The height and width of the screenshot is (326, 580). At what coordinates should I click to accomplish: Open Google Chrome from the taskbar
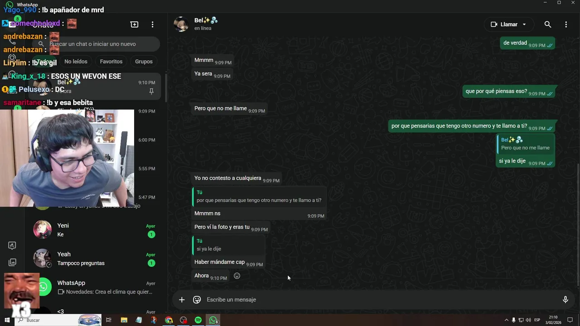coord(169,320)
